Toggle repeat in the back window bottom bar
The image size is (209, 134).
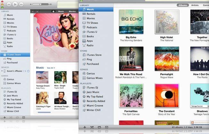tap(17, 117)
